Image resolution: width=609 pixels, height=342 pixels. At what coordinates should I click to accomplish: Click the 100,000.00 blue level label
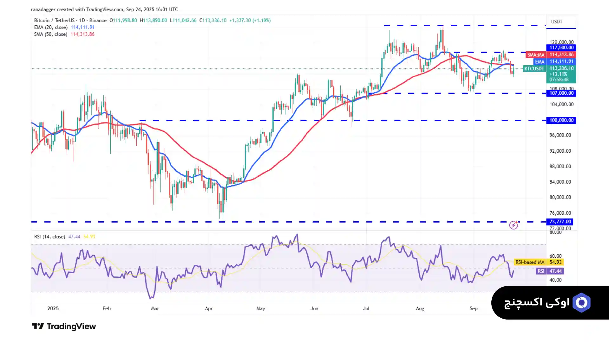coord(561,120)
